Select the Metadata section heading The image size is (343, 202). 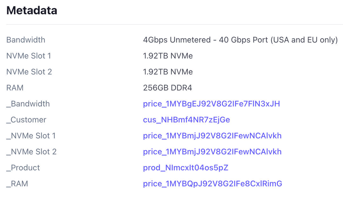click(31, 10)
